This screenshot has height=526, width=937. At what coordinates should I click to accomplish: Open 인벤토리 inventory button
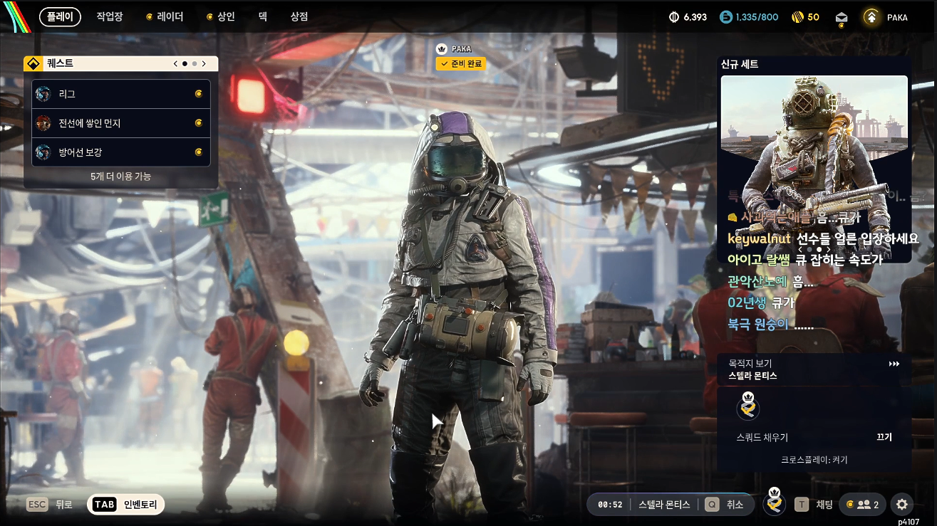(126, 505)
